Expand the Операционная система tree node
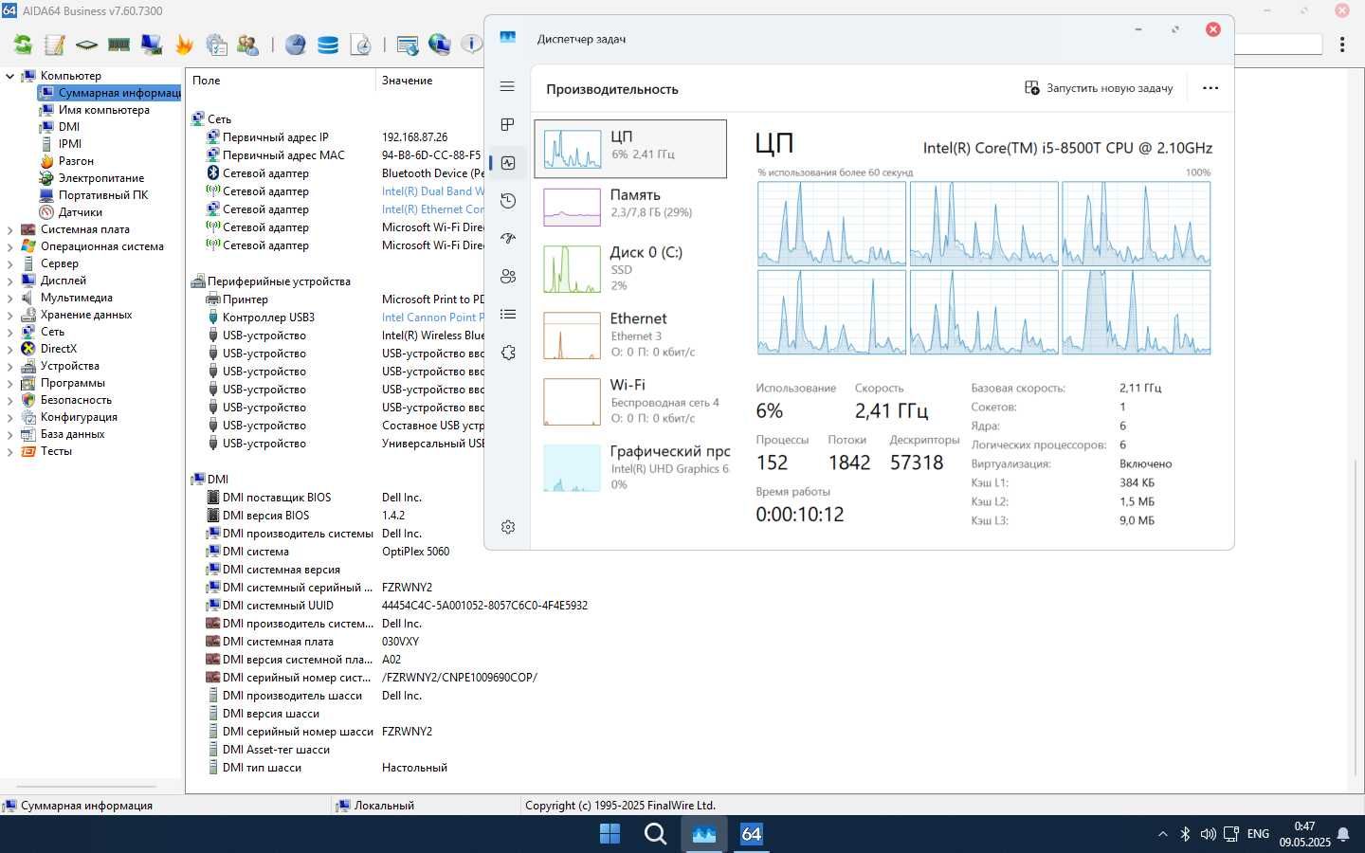The width and height of the screenshot is (1365, 853). pyautogui.click(x=9, y=246)
